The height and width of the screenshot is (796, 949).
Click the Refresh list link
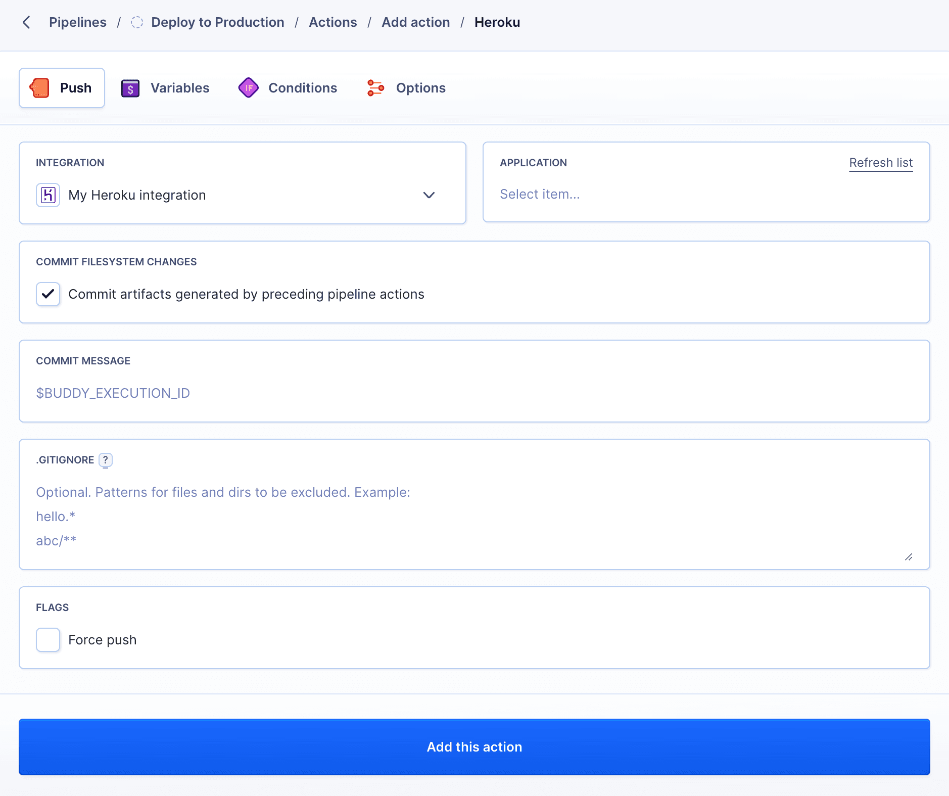click(880, 163)
